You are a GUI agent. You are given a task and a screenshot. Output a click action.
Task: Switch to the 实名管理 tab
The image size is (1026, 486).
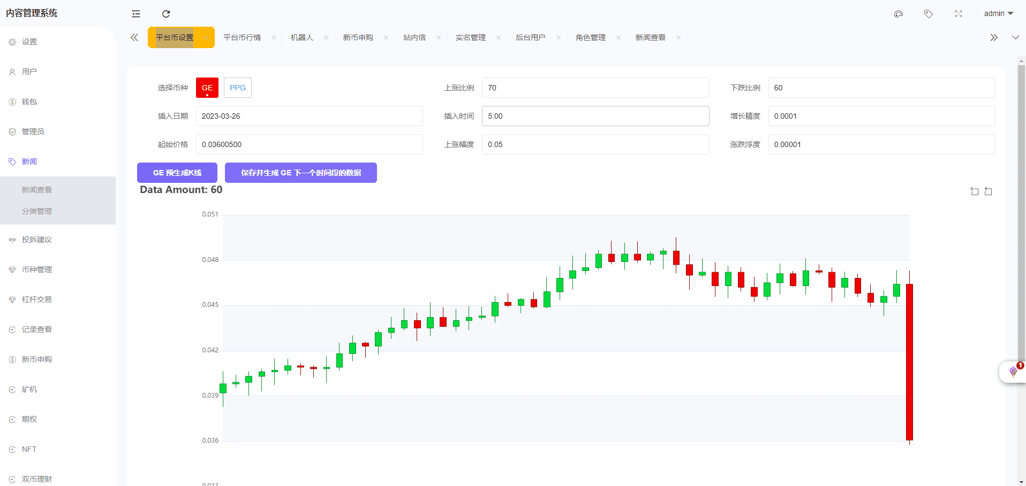[x=471, y=37]
